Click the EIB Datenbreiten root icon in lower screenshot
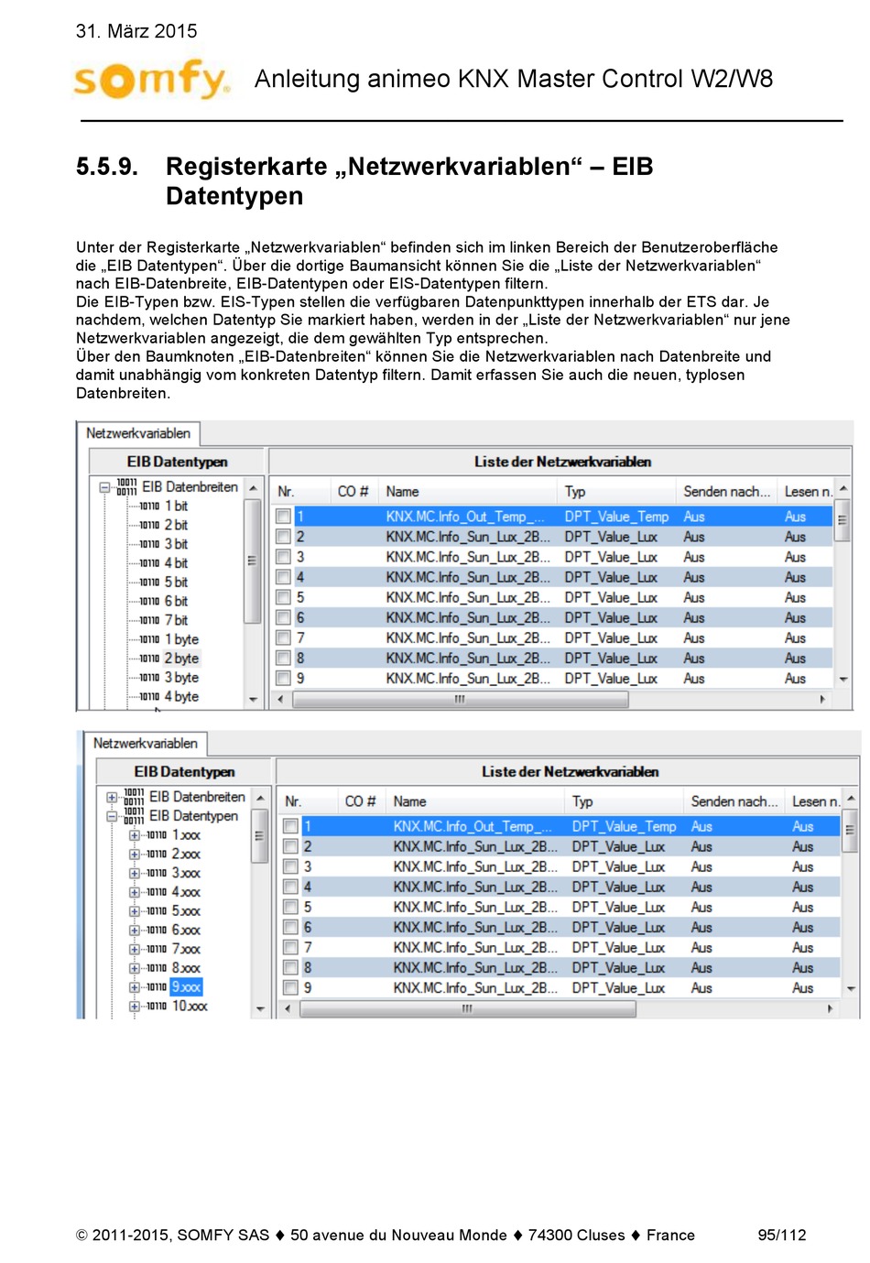This screenshot has width=870, height=1263. [x=134, y=796]
